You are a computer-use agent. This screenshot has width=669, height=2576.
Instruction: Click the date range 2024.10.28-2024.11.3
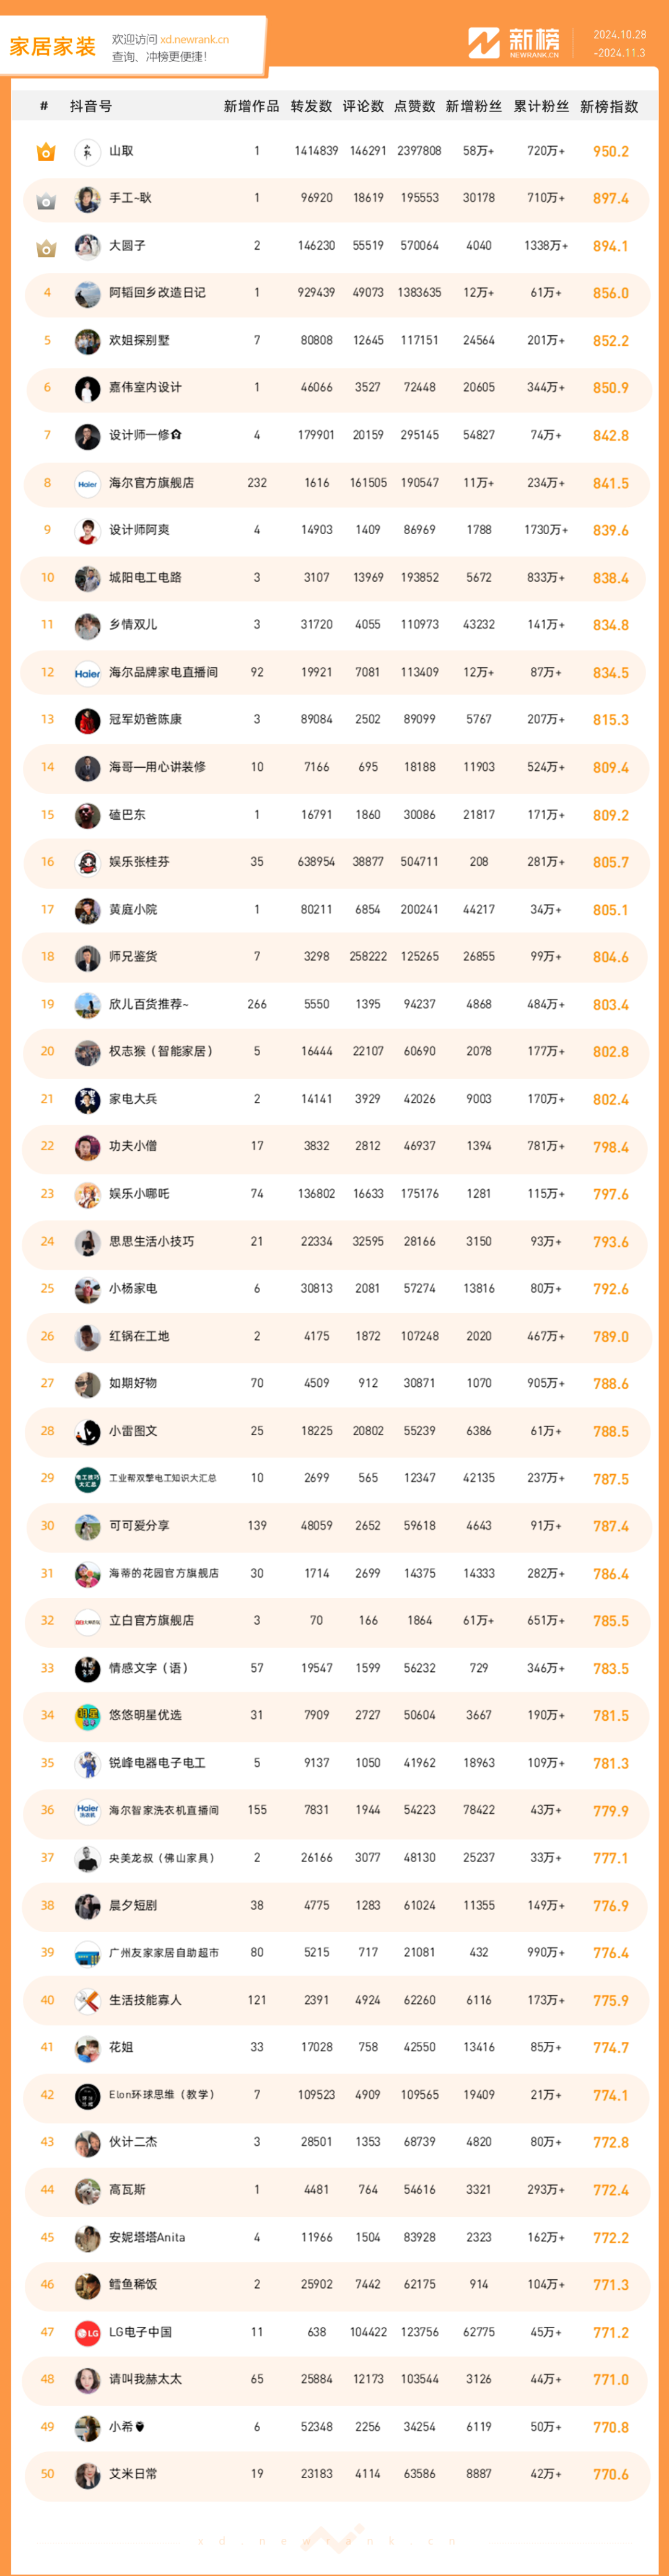(x=620, y=43)
